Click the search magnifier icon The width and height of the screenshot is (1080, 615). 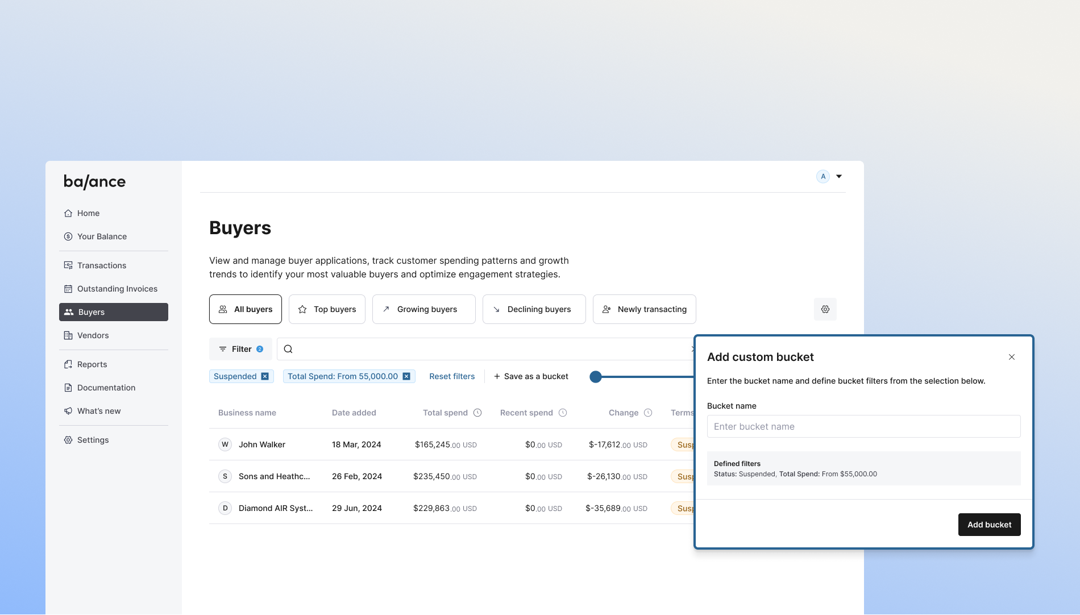coord(288,349)
